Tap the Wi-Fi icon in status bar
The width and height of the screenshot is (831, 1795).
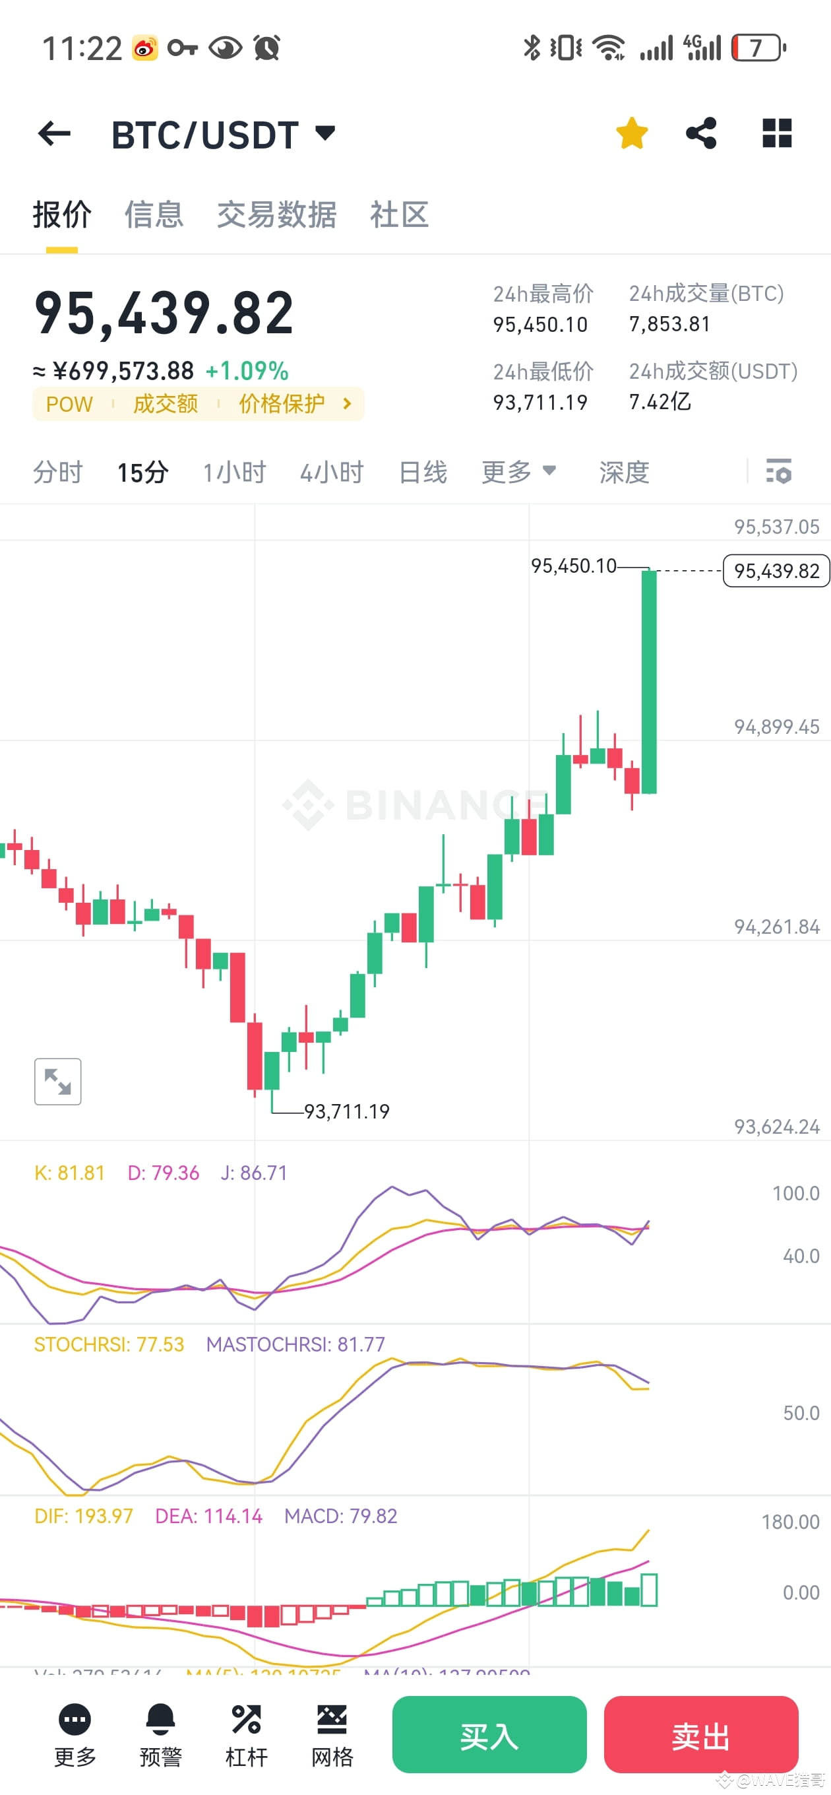tap(608, 48)
